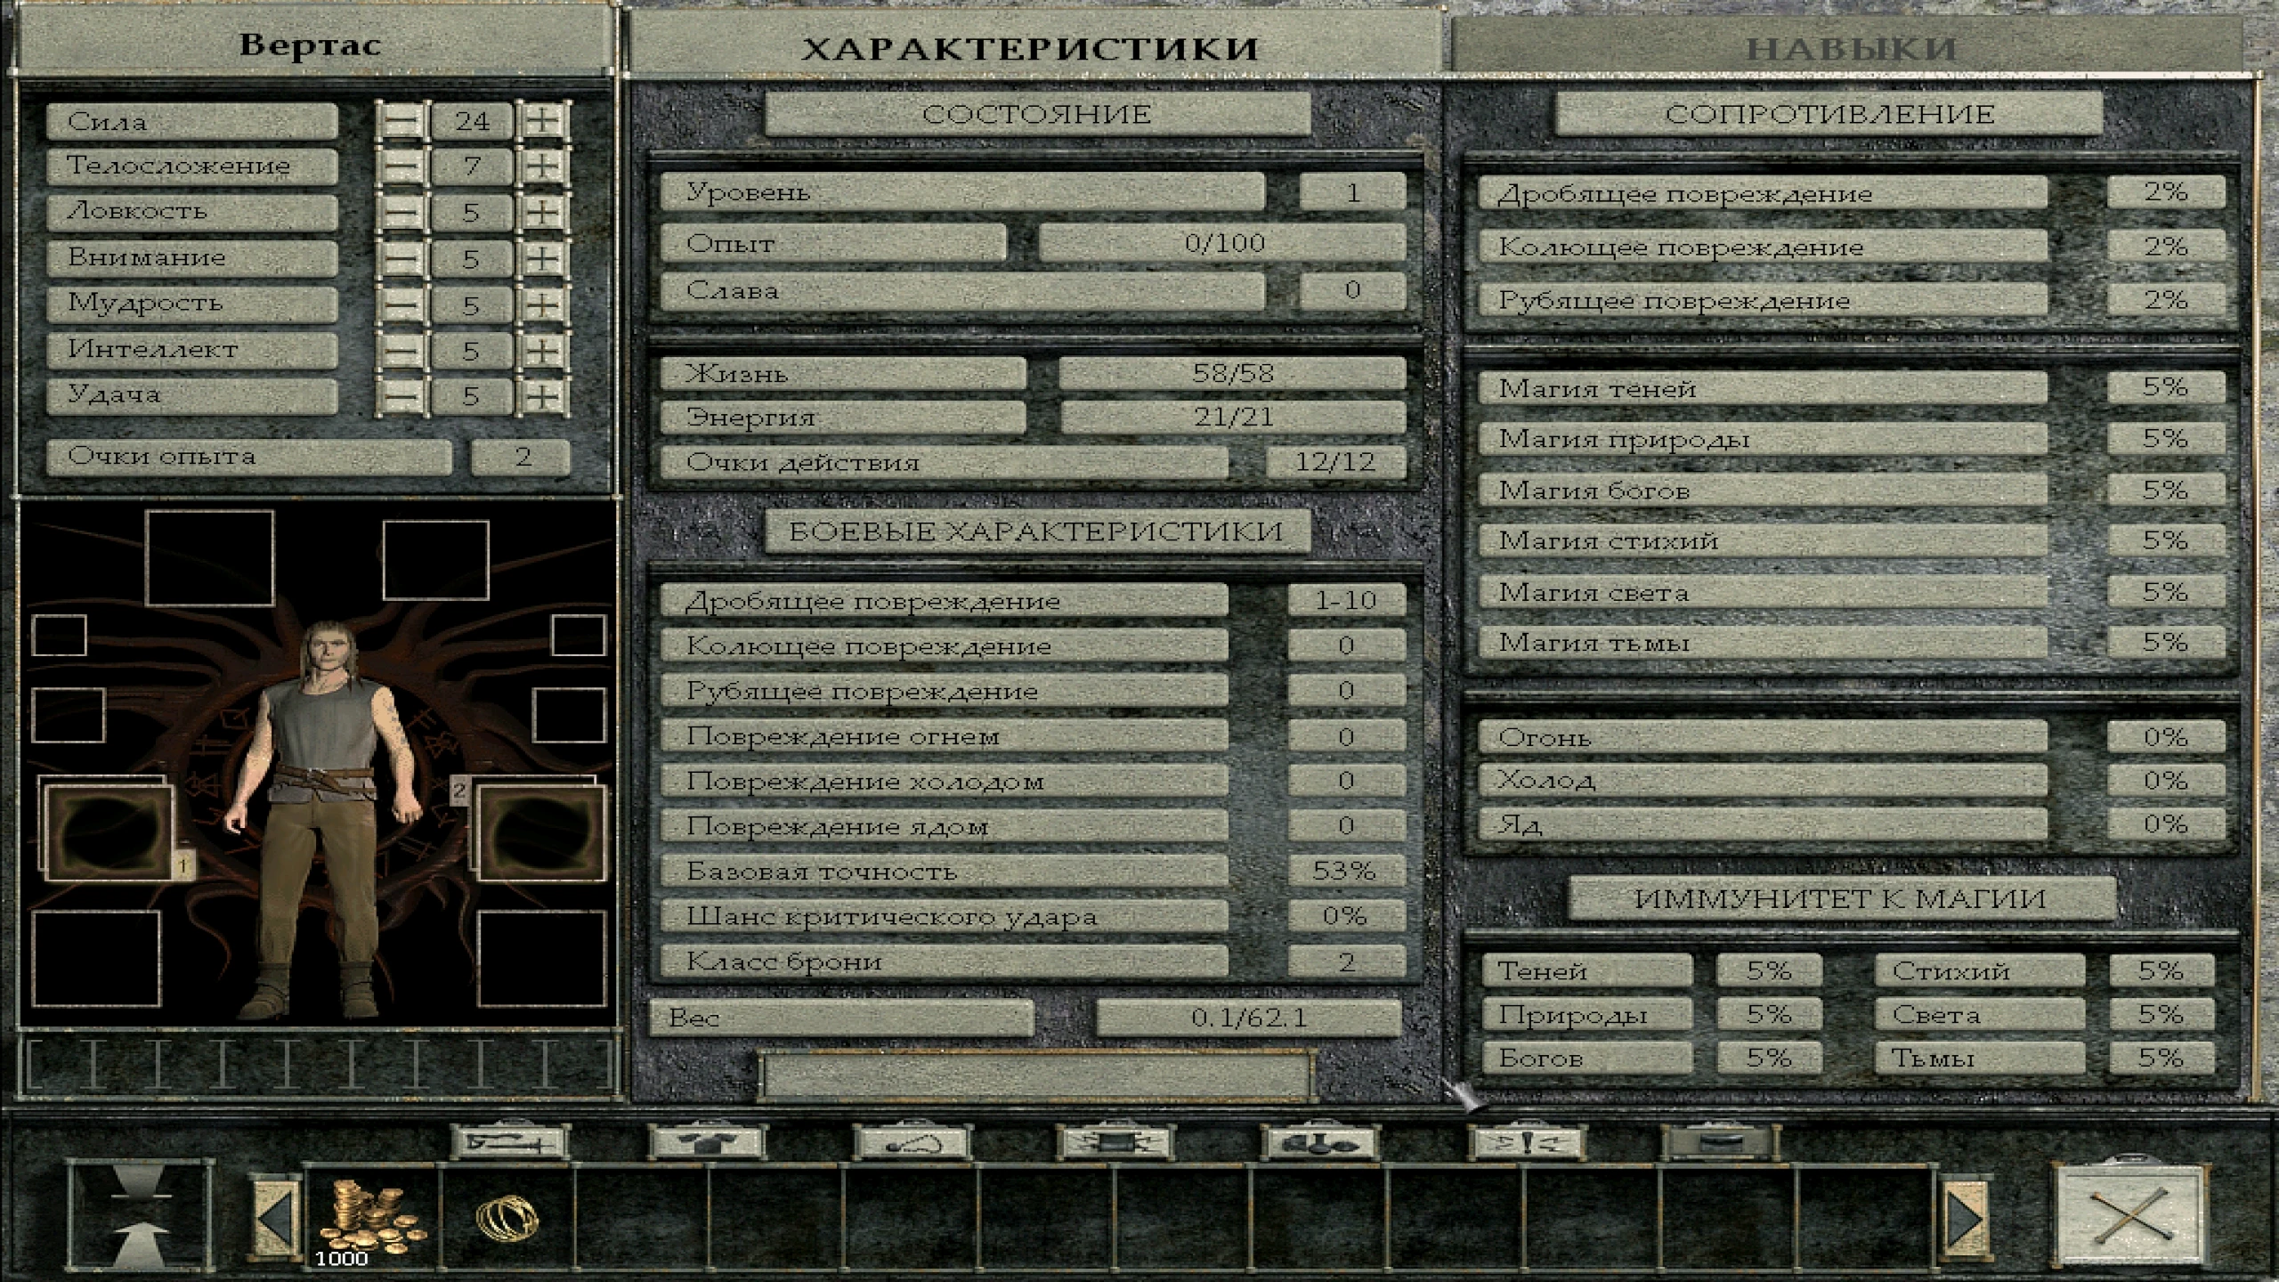Screen dimensions: 2279x1282
Task: Filter inventory by amulets and jewelry icon
Action: pyautogui.click(x=910, y=1142)
